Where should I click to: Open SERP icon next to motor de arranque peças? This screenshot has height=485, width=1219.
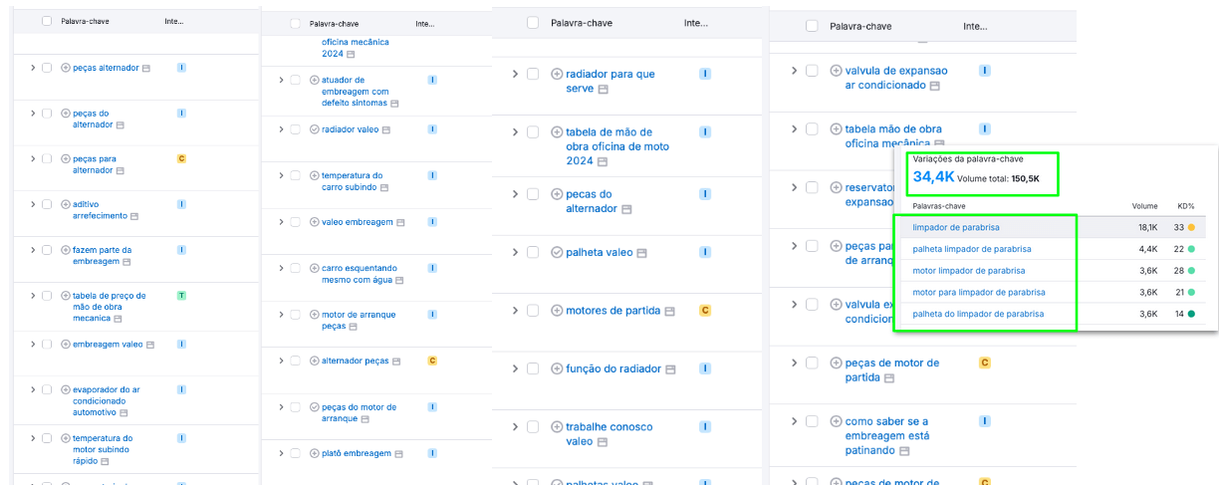click(354, 327)
